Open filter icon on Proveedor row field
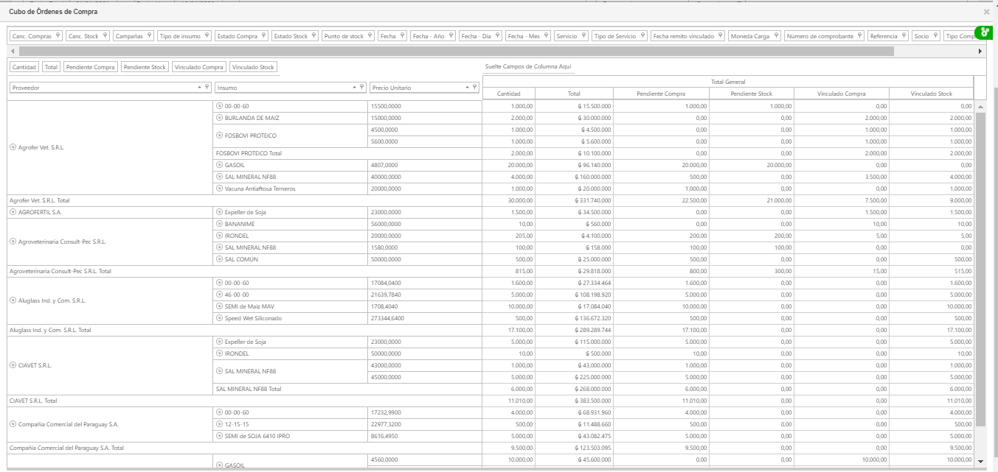998x472 pixels. coord(207,87)
